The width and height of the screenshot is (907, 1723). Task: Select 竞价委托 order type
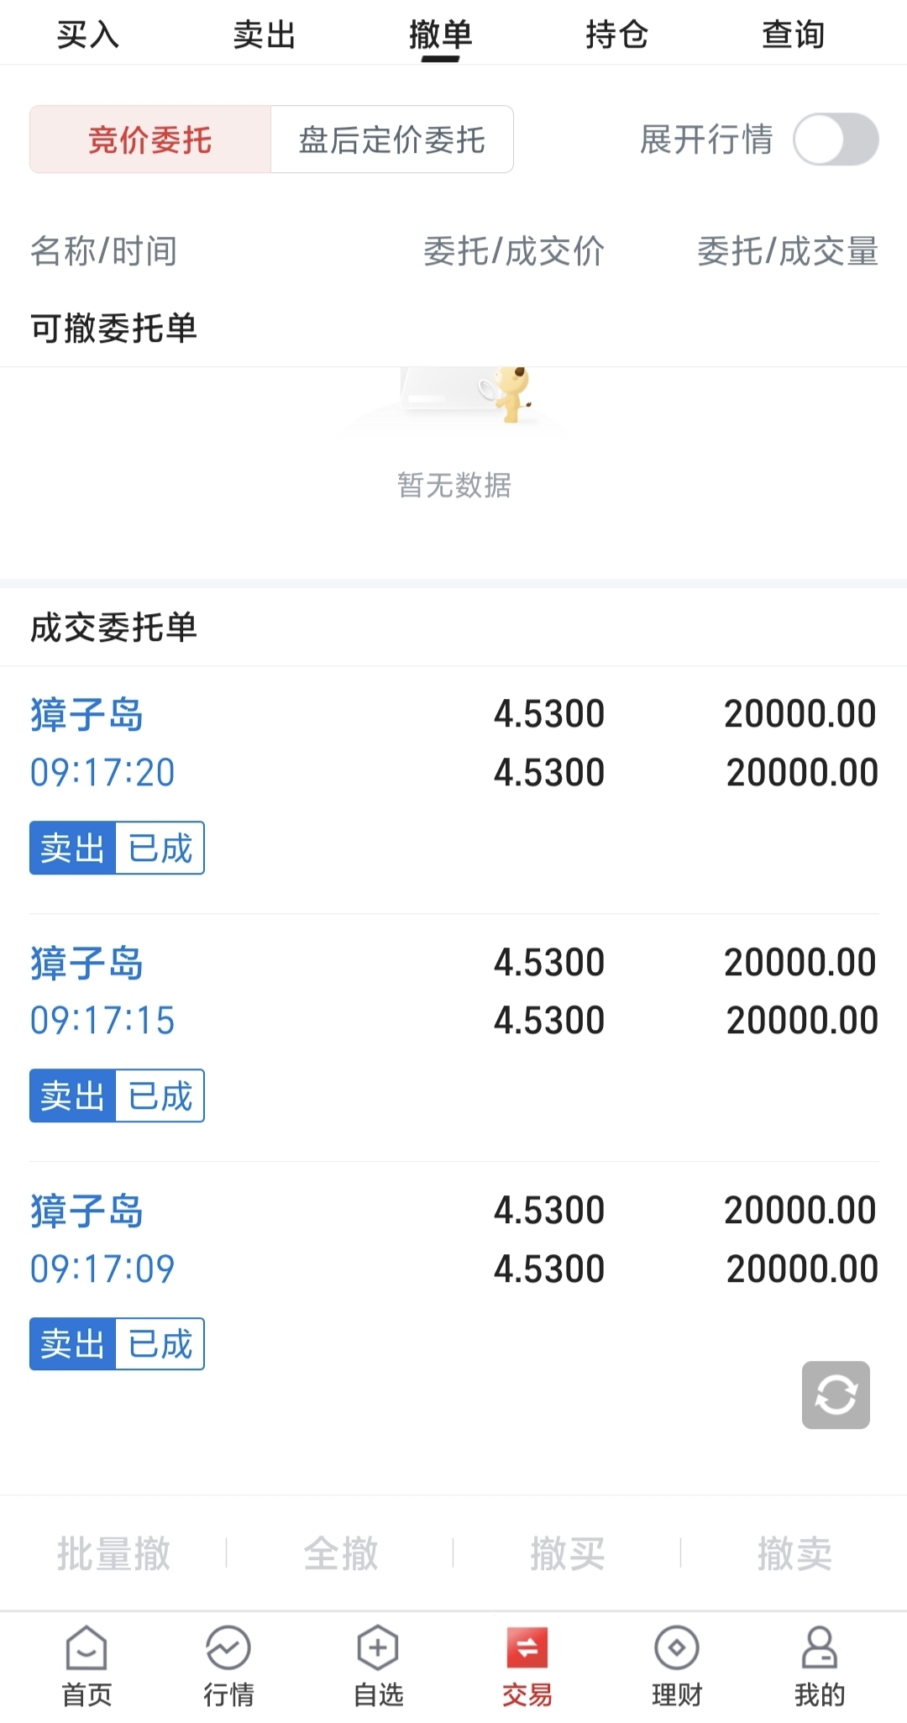[x=150, y=139]
